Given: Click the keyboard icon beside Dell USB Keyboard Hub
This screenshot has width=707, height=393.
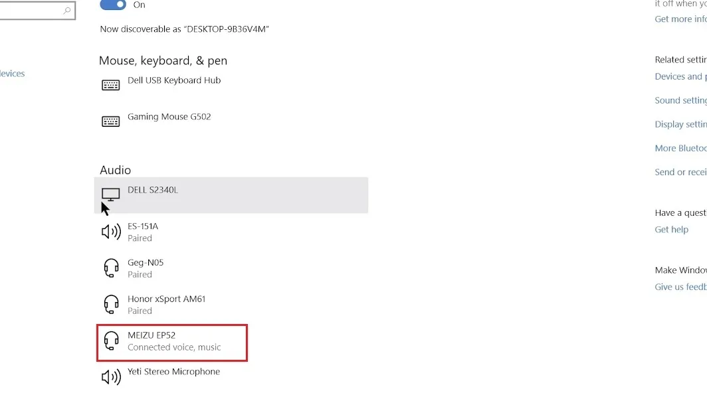Looking at the screenshot, I should pos(110,84).
